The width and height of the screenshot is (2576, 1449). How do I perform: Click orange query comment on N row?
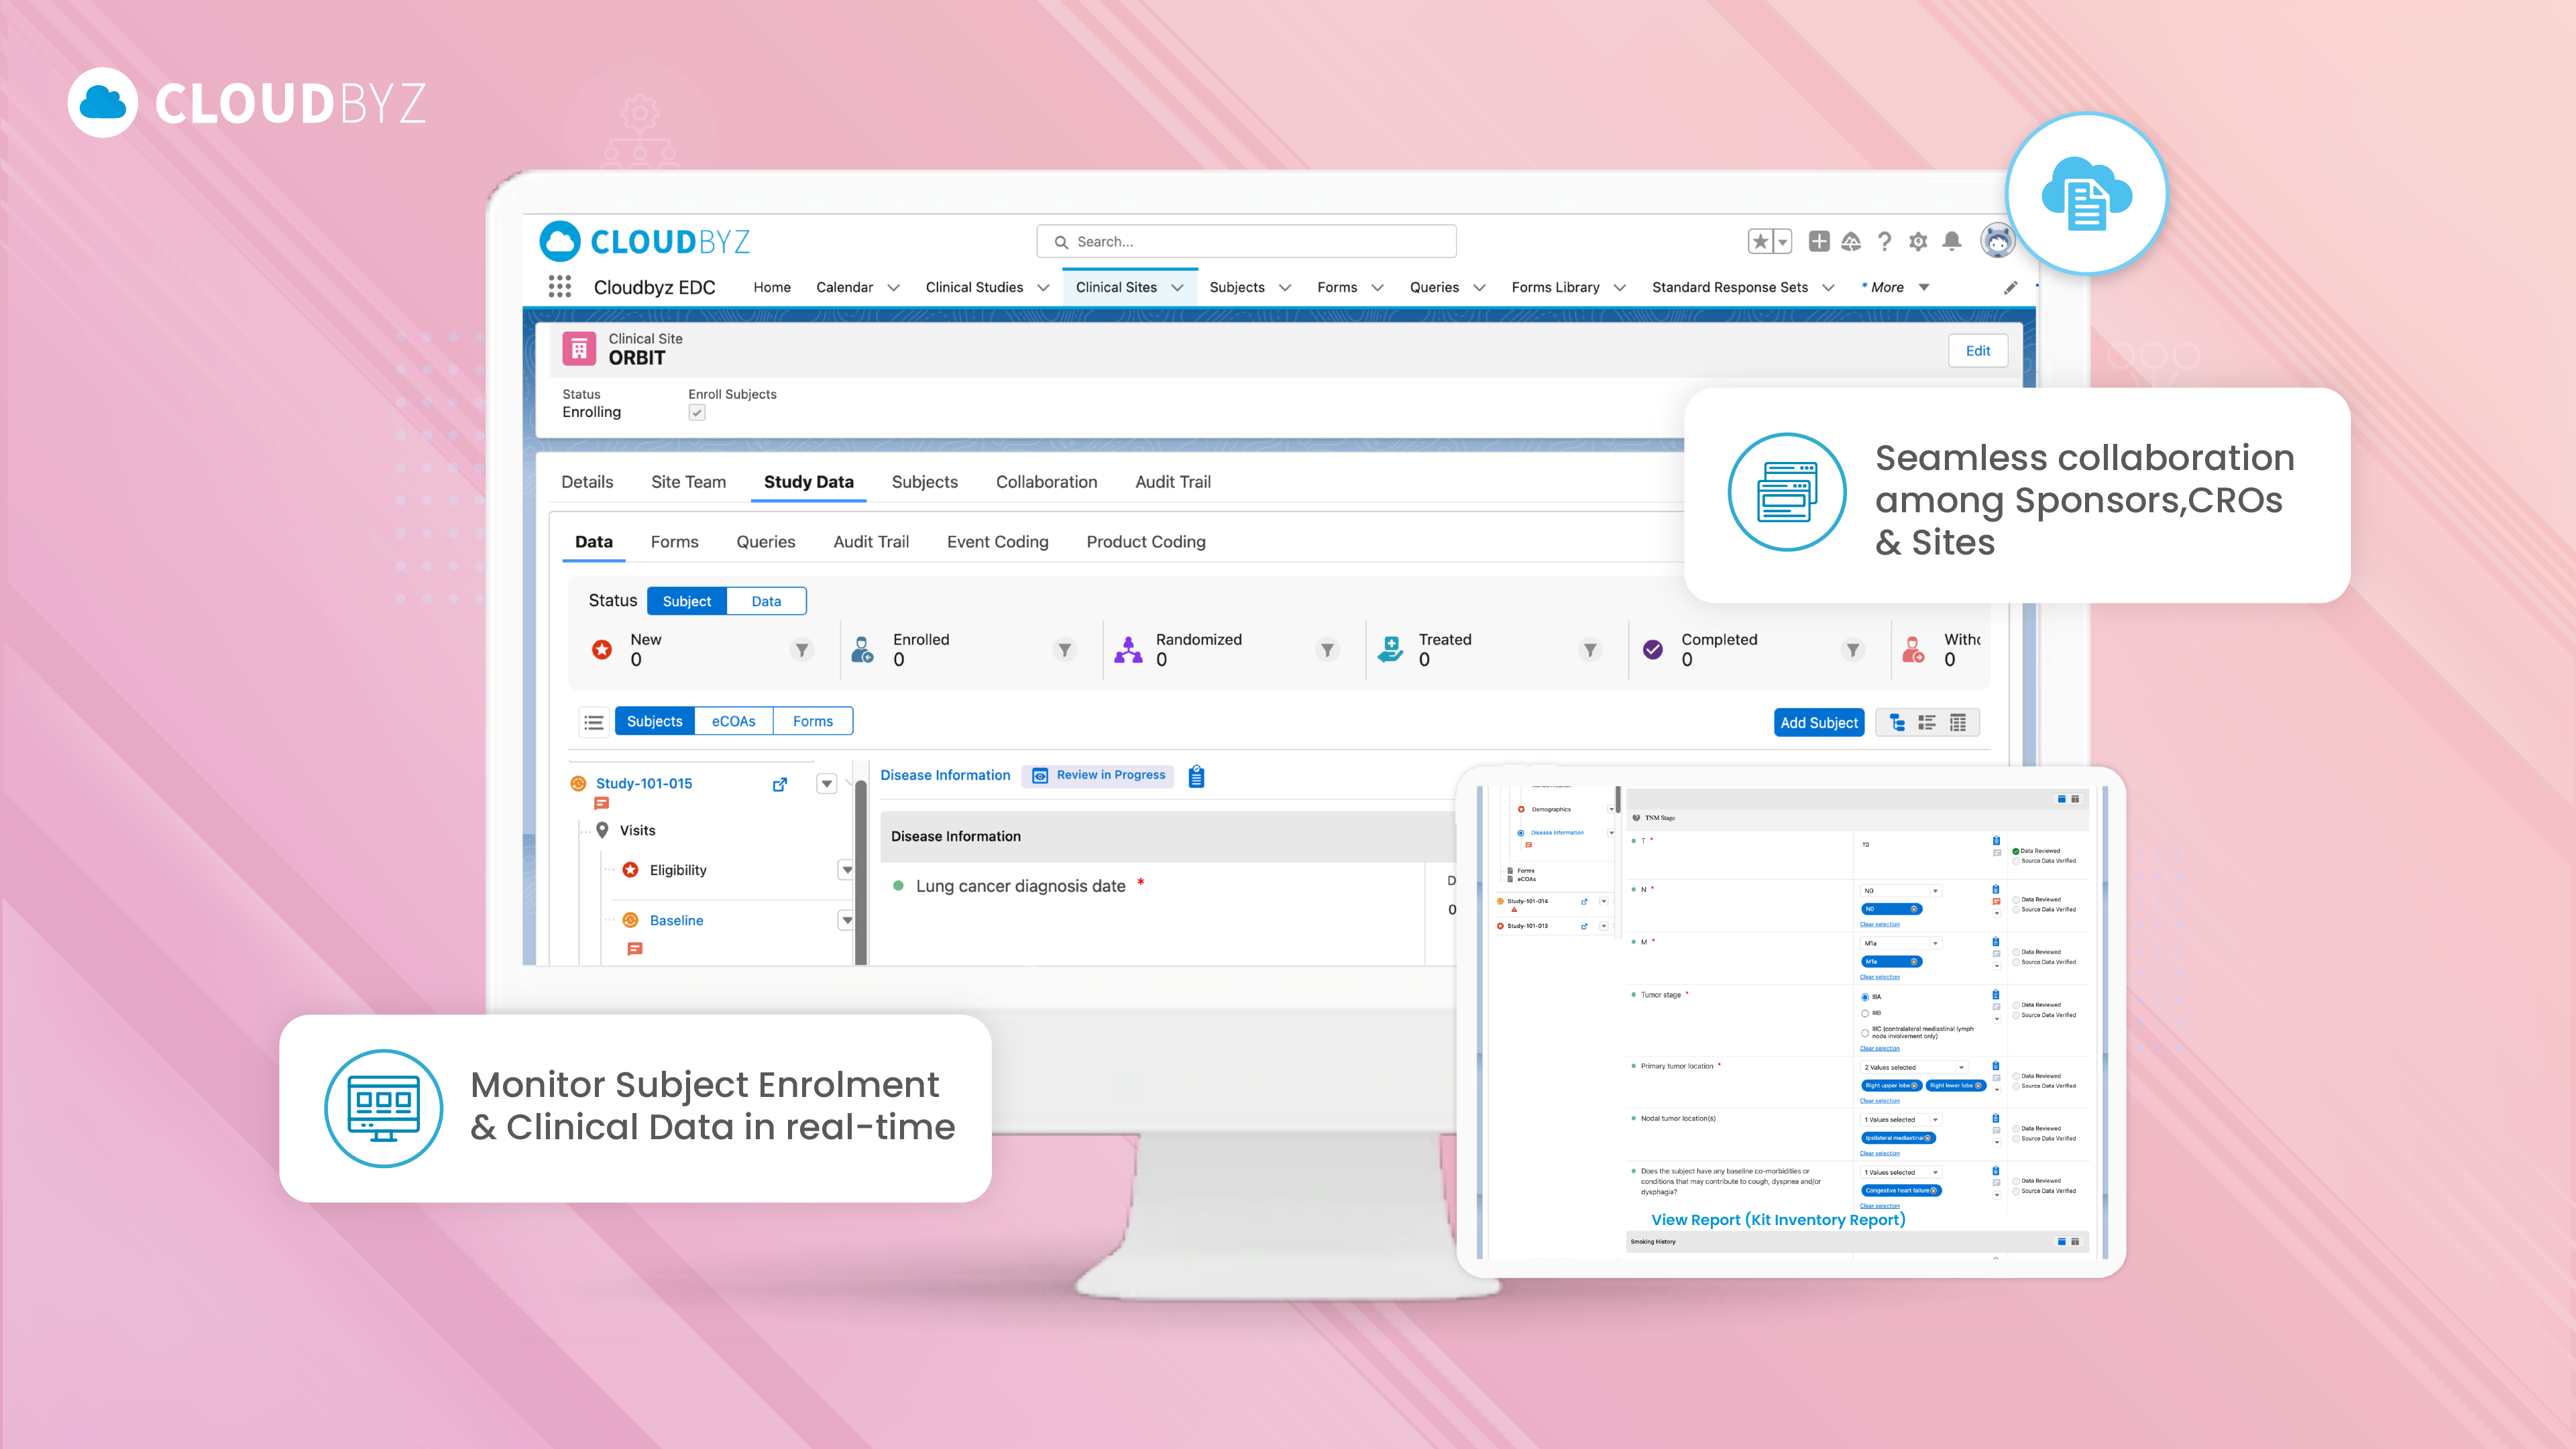pos(1996,901)
